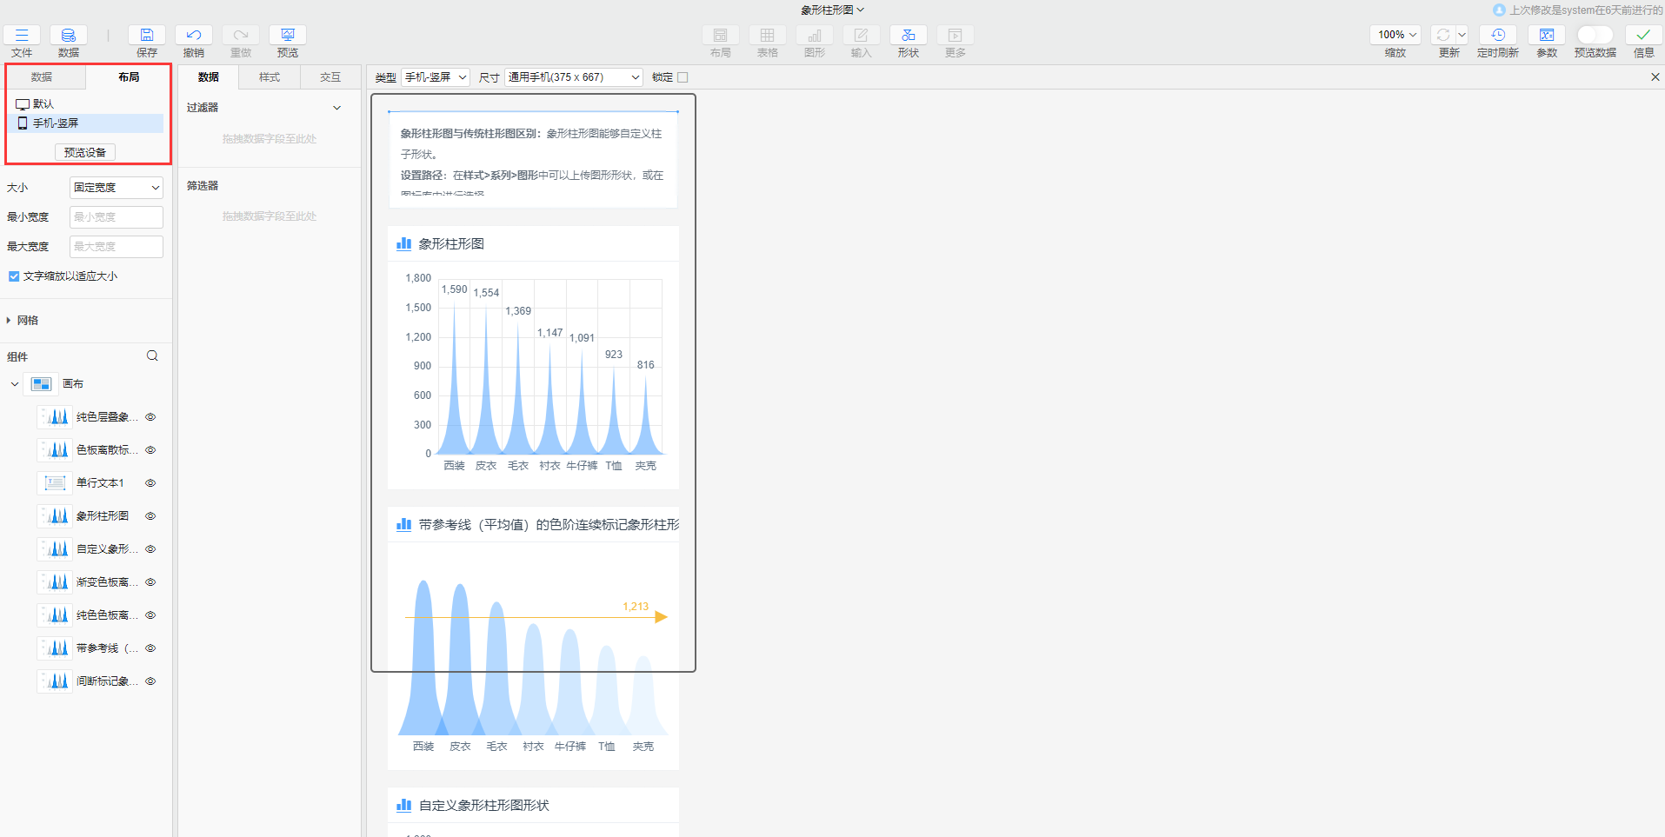1665x837 pixels.
Task: Enable the 锁定 checkbox
Action: [683, 77]
